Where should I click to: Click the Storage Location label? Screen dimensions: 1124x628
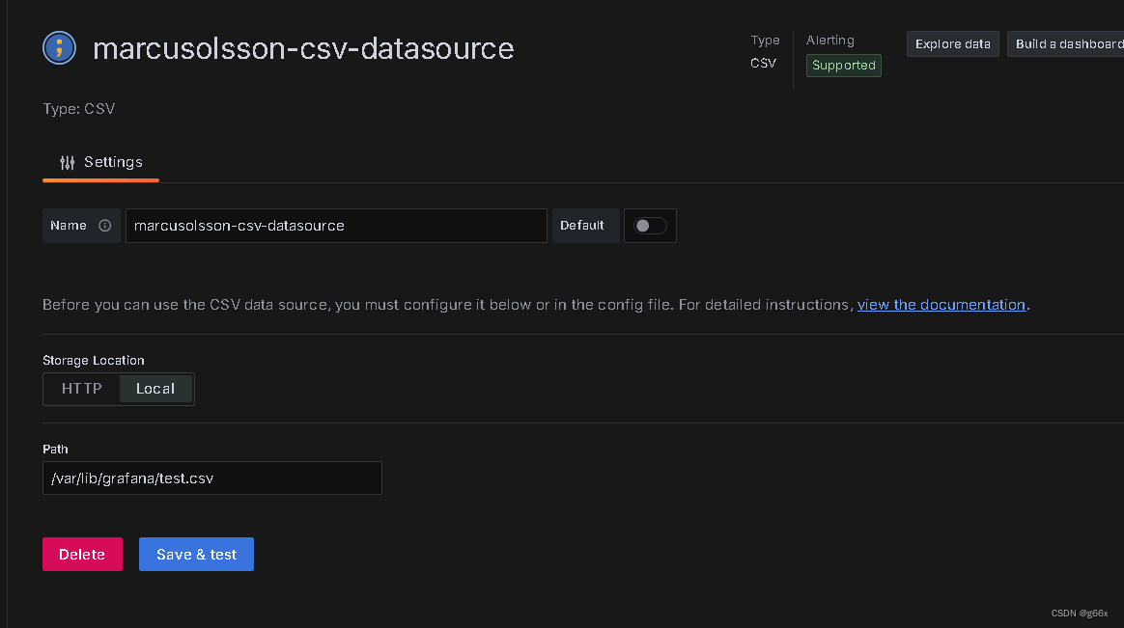(94, 360)
